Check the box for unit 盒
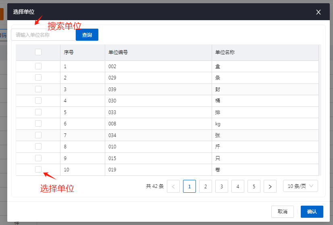333x225 pixels. tap(38, 66)
